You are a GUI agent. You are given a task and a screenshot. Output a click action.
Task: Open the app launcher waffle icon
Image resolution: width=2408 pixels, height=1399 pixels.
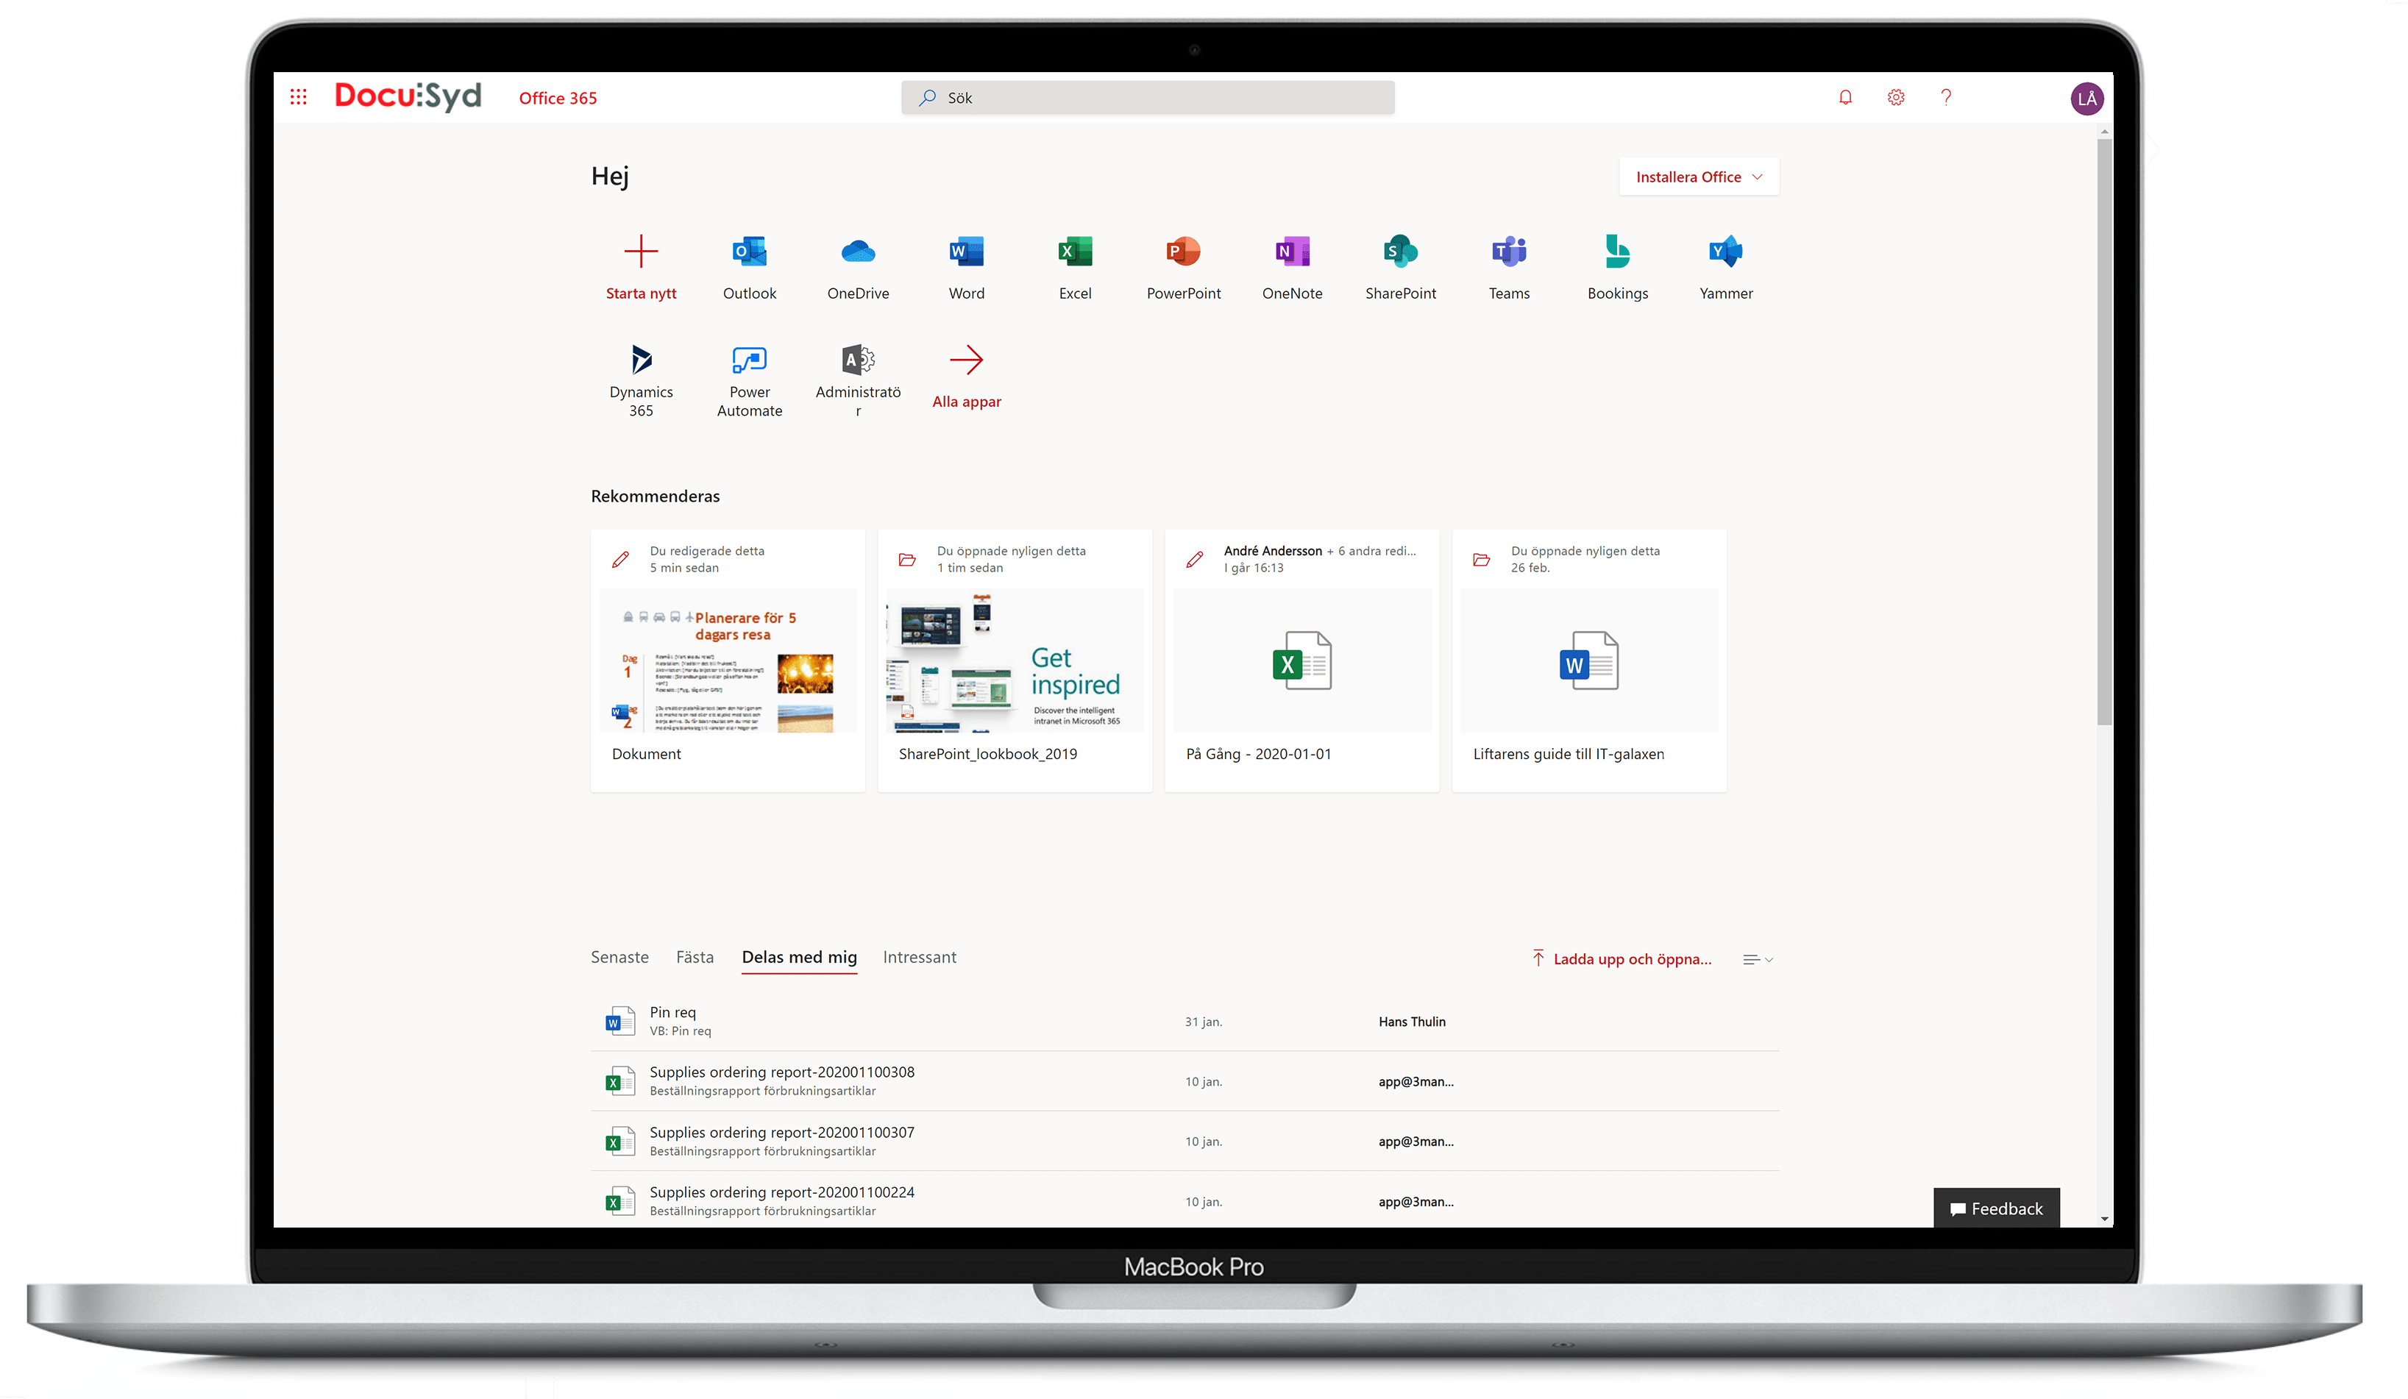[298, 98]
